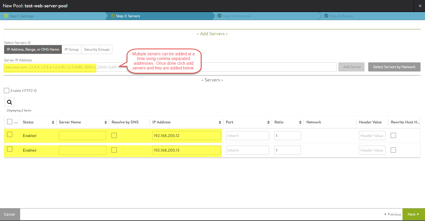Image resolution: width=425 pixels, height=221 pixels.
Task: Click Header Value field for 192.168.200.13
Action: pyautogui.click(x=372, y=150)
